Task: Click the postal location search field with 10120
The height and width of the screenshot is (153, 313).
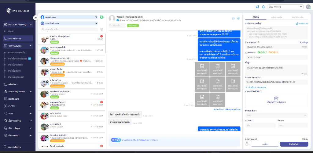Action: 277,82
